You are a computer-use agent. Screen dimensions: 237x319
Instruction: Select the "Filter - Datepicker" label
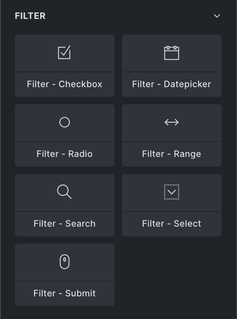coord(171,84)
